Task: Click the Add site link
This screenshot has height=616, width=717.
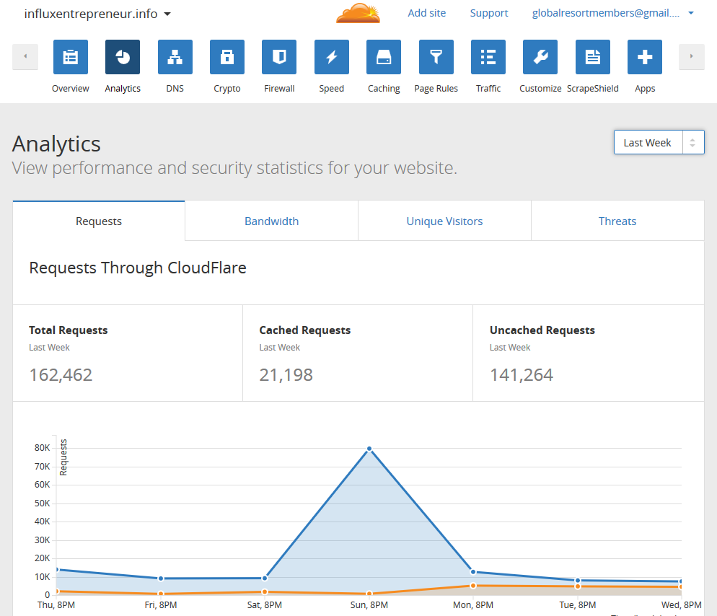Action: (426, 13)
